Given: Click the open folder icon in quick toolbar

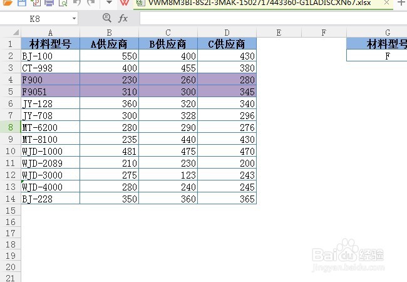Looking at the screenshot, I should pyautogui.click(x=8, y=3).
